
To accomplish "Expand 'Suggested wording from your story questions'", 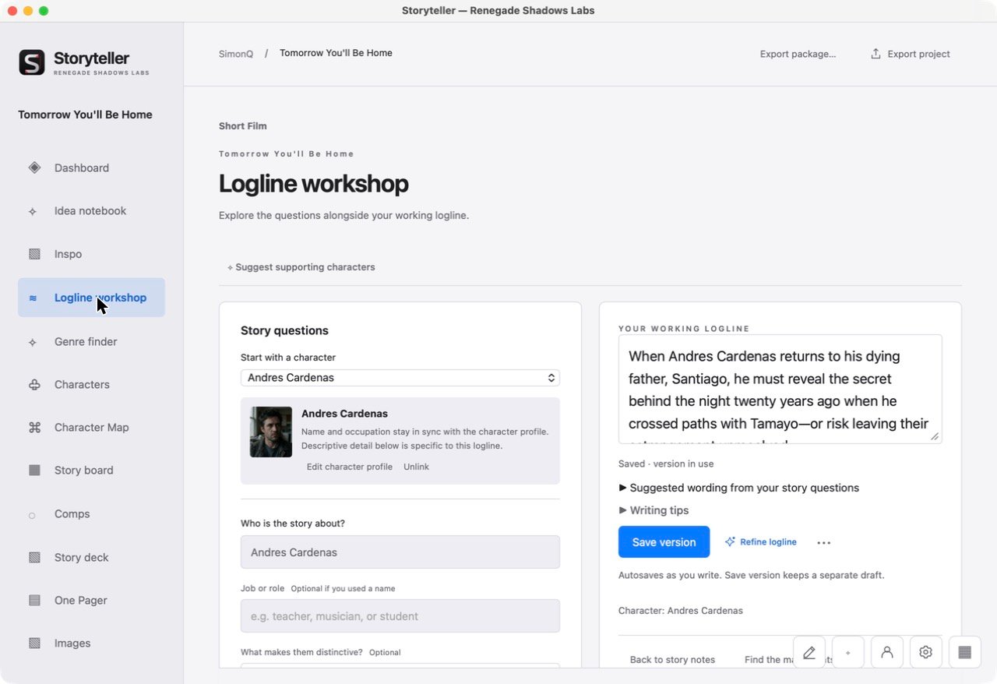I will coord(739,488).
